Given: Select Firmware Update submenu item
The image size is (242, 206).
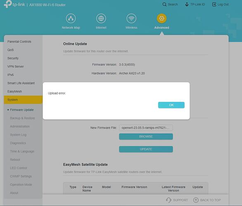Looking at the screenshot, I should pos(22,110).
